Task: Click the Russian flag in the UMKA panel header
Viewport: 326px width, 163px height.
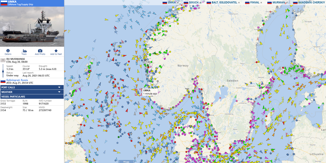Action: (x=4, y=3)
